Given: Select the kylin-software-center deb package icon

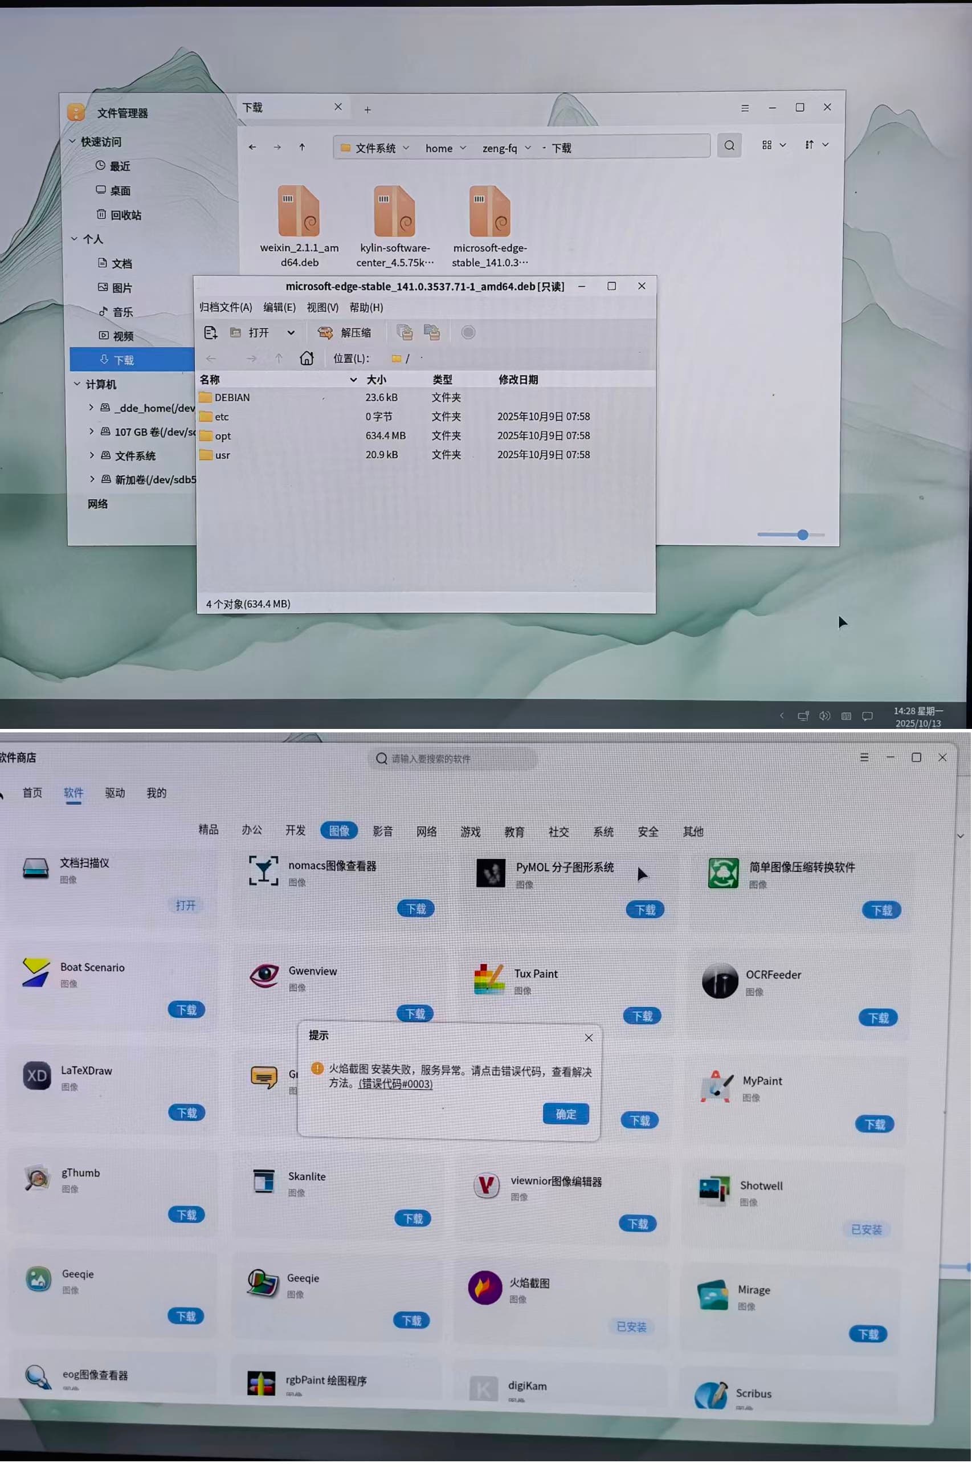Looking at the screenshot, I should tap(394, 212).
